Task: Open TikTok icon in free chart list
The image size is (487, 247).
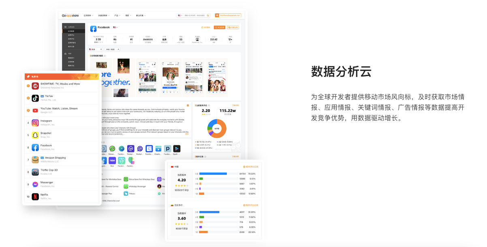Action: (35, 98)
